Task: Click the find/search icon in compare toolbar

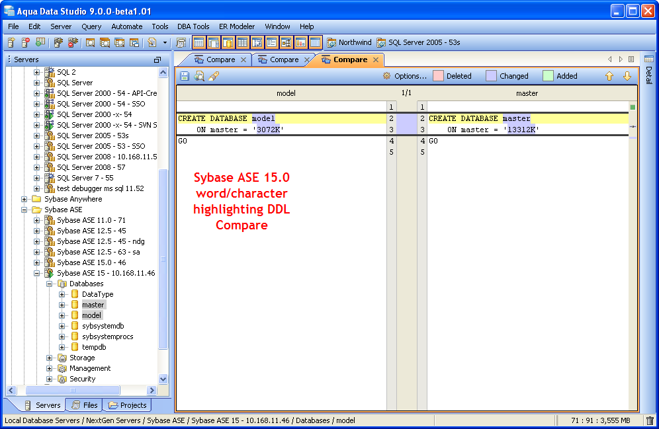Action: click(x=199, y=76)
